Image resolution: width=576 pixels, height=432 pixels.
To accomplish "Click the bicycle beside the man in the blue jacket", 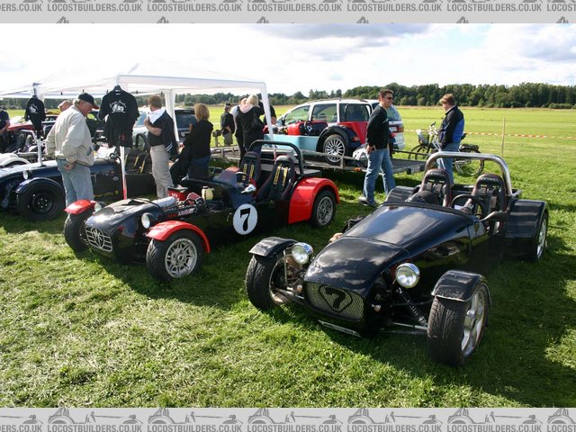I will pyautogui.click(x=446, y=151).
